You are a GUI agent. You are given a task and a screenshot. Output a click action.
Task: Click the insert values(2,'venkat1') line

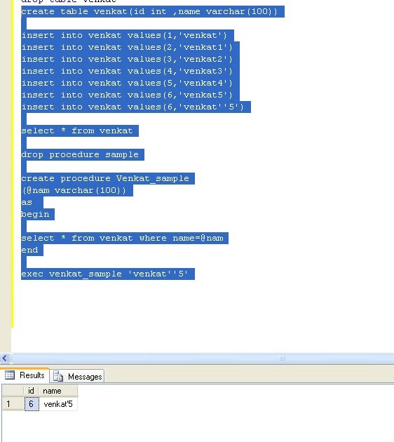tap(127, 47)
